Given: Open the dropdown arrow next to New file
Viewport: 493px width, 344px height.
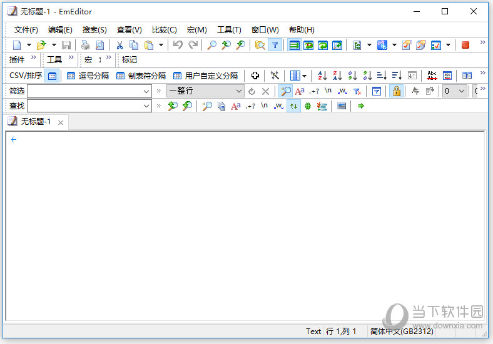Looking at the screenshot, I should click(x=29, y=45).
